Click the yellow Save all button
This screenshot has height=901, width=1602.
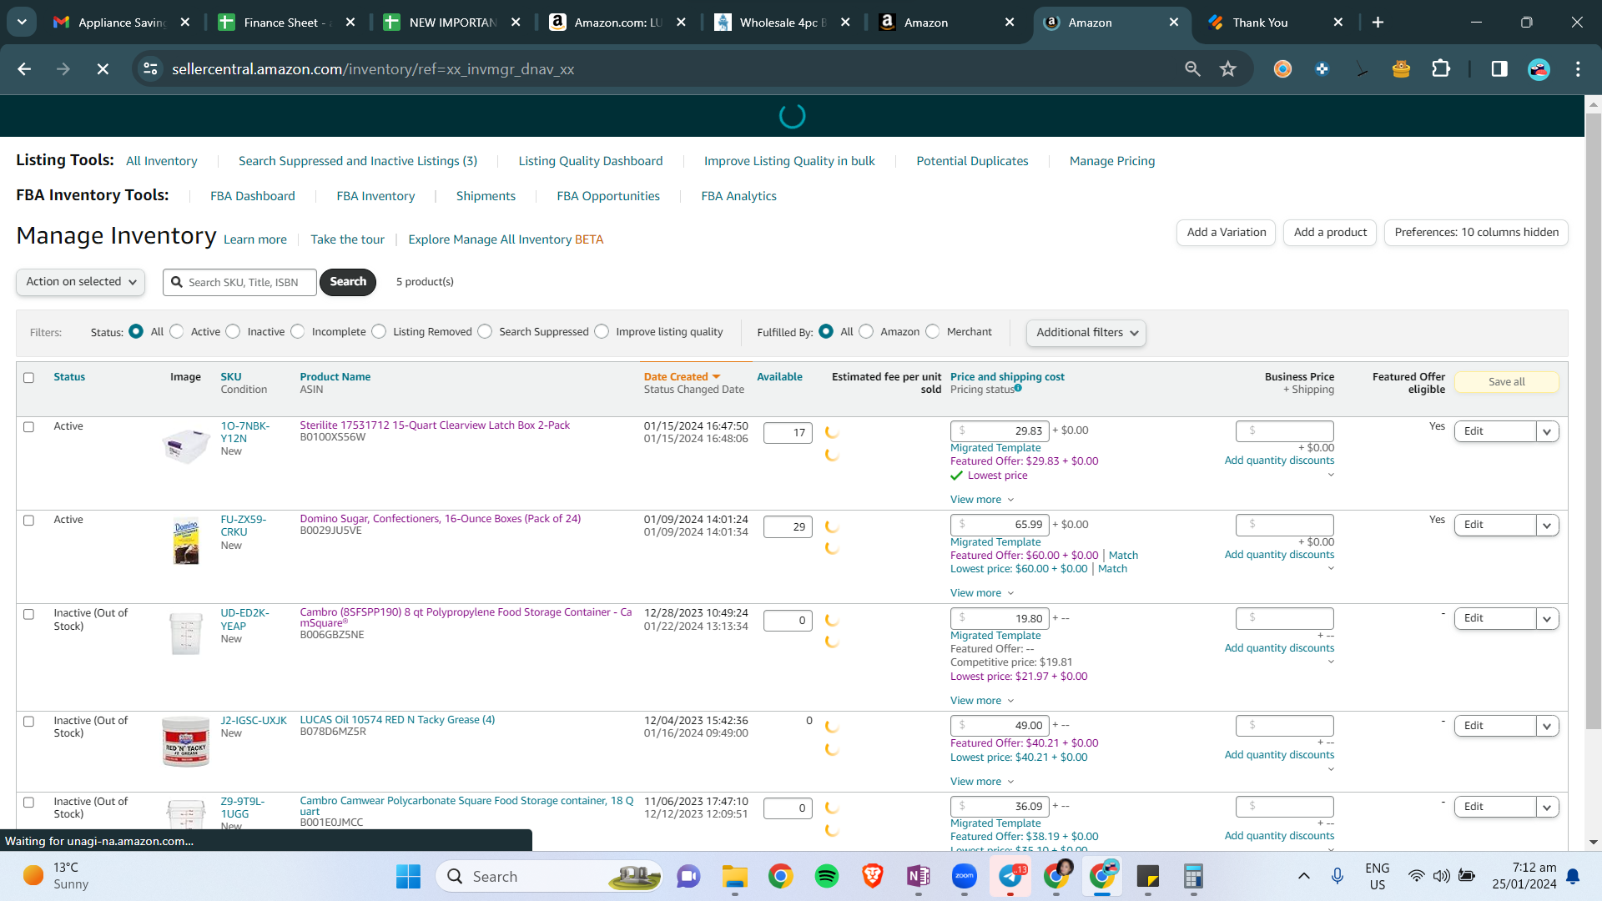click(1507, 382)
